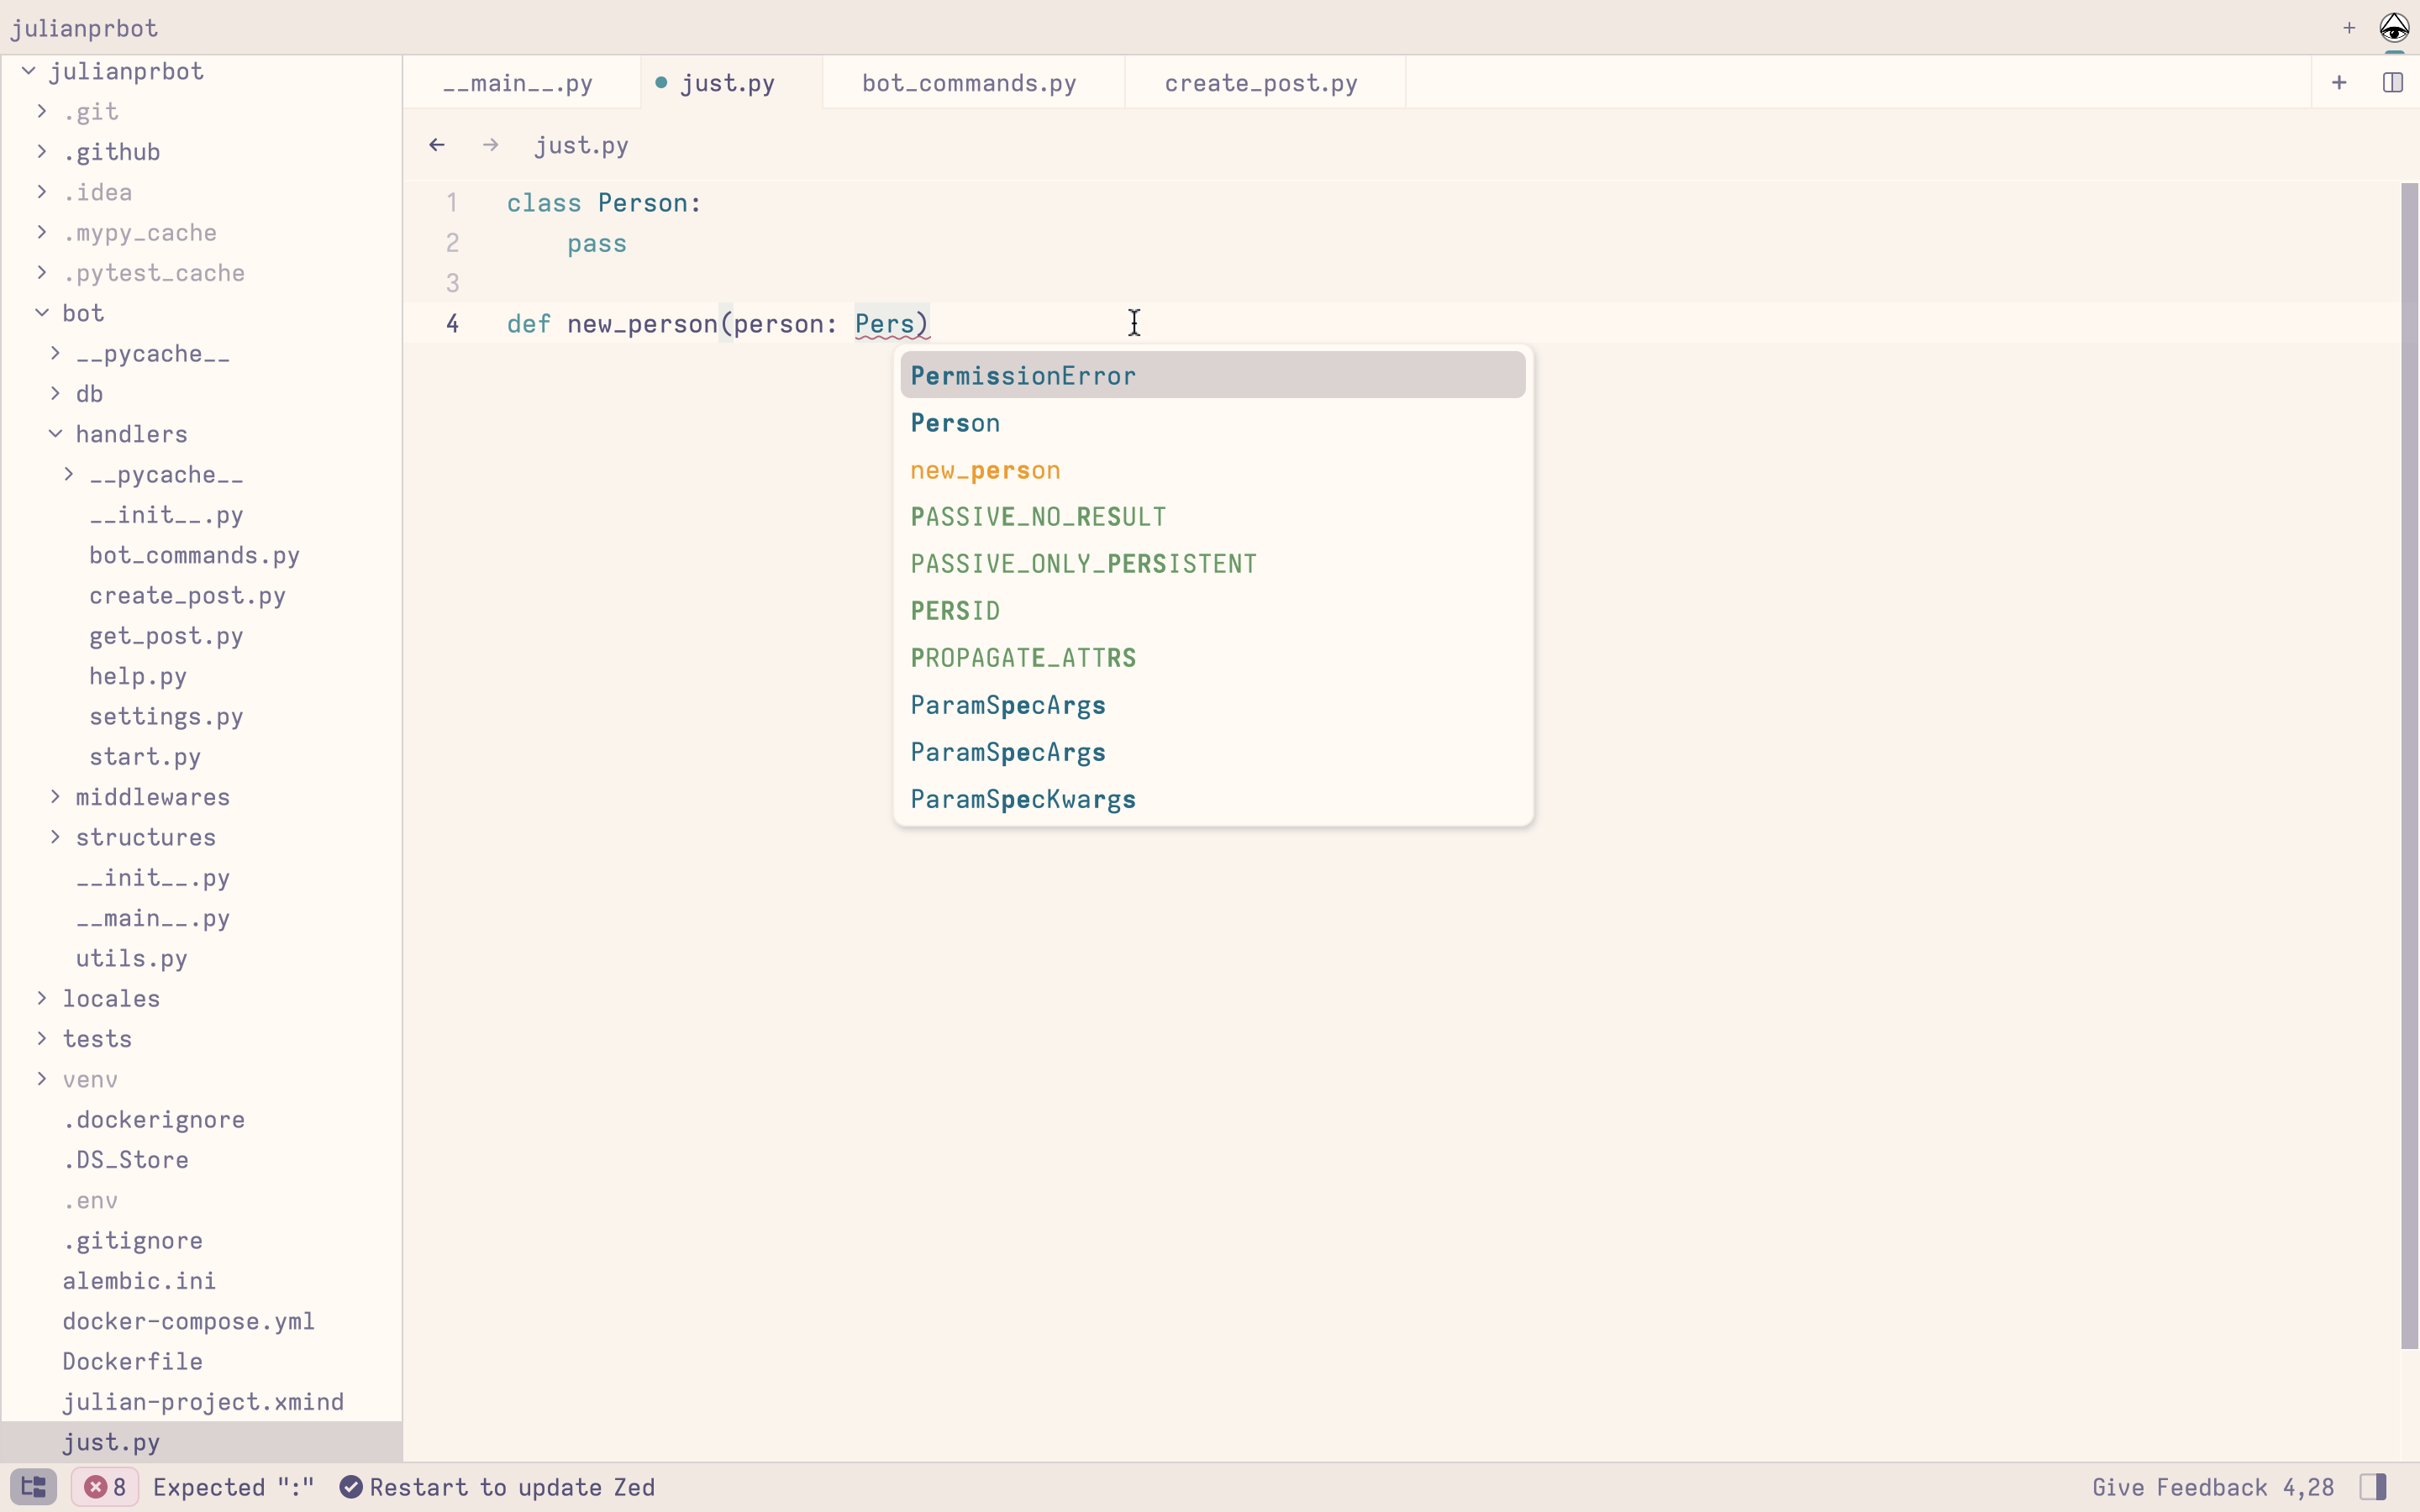The width and height of the screenshot is (2420, 1512).
Task: Click the forward navigation arrow
Action: click(490, 144)
